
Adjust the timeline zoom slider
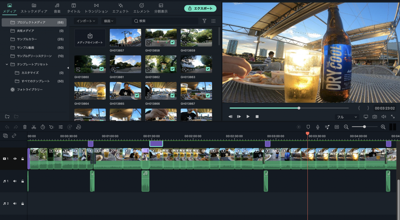(x=364, y=127)
